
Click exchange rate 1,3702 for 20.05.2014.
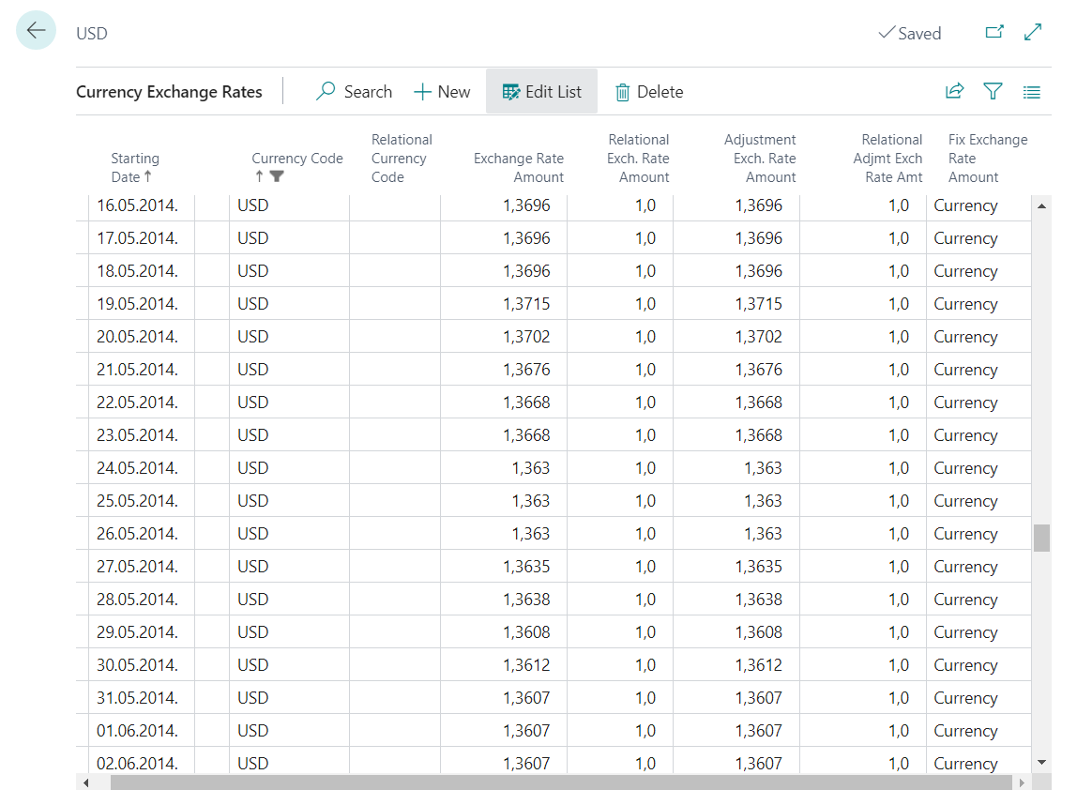(x=526, y=337)
